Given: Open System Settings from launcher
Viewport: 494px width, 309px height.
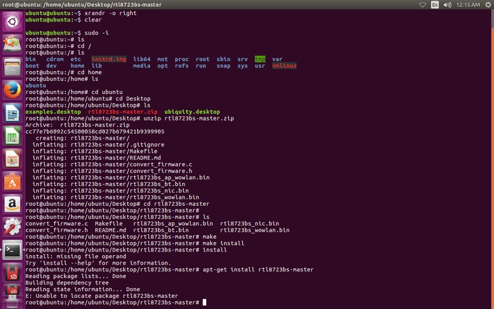Looking at the screenshot, I should (x=12, y=227).
